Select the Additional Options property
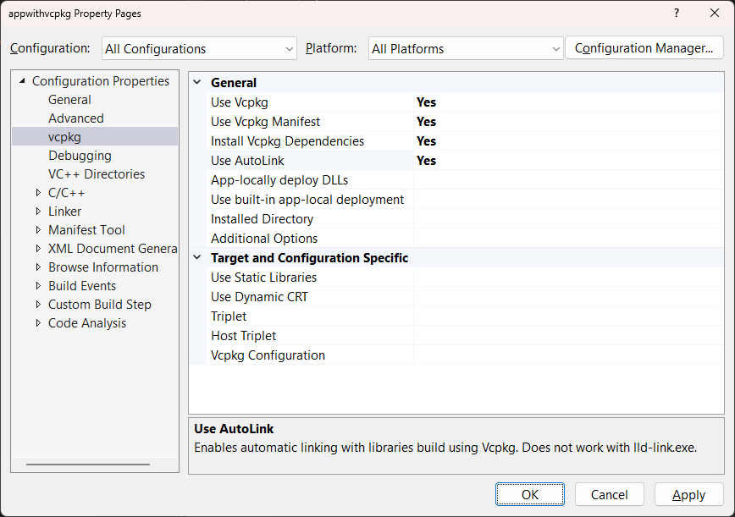735x517 pixels. tap(264, 239)
